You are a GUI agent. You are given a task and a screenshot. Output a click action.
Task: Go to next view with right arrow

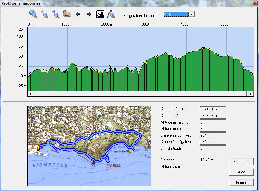point(89,14)
